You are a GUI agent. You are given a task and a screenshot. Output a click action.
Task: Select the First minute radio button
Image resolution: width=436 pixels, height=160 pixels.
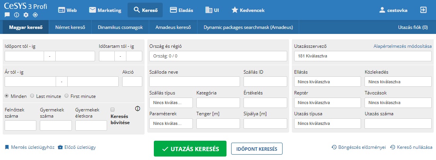pyautogui.click(x=66, y=96)
